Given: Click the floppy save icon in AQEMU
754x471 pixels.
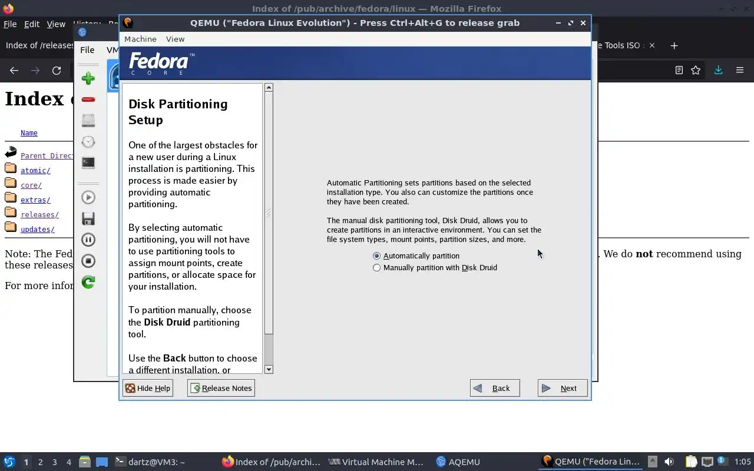Looking at the screenshot, I should 88,218.
